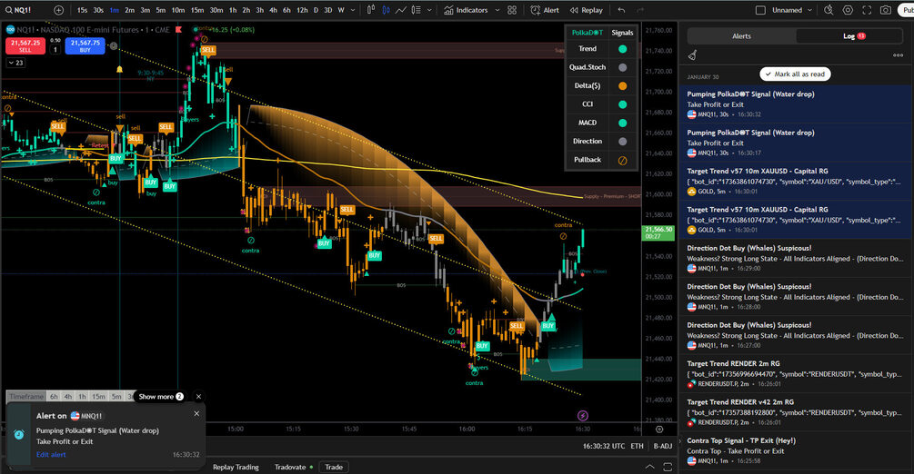This screenshot has width=914, height=474.
Task: Click the Edit alert link in popup
Action: tap(51, 454)
